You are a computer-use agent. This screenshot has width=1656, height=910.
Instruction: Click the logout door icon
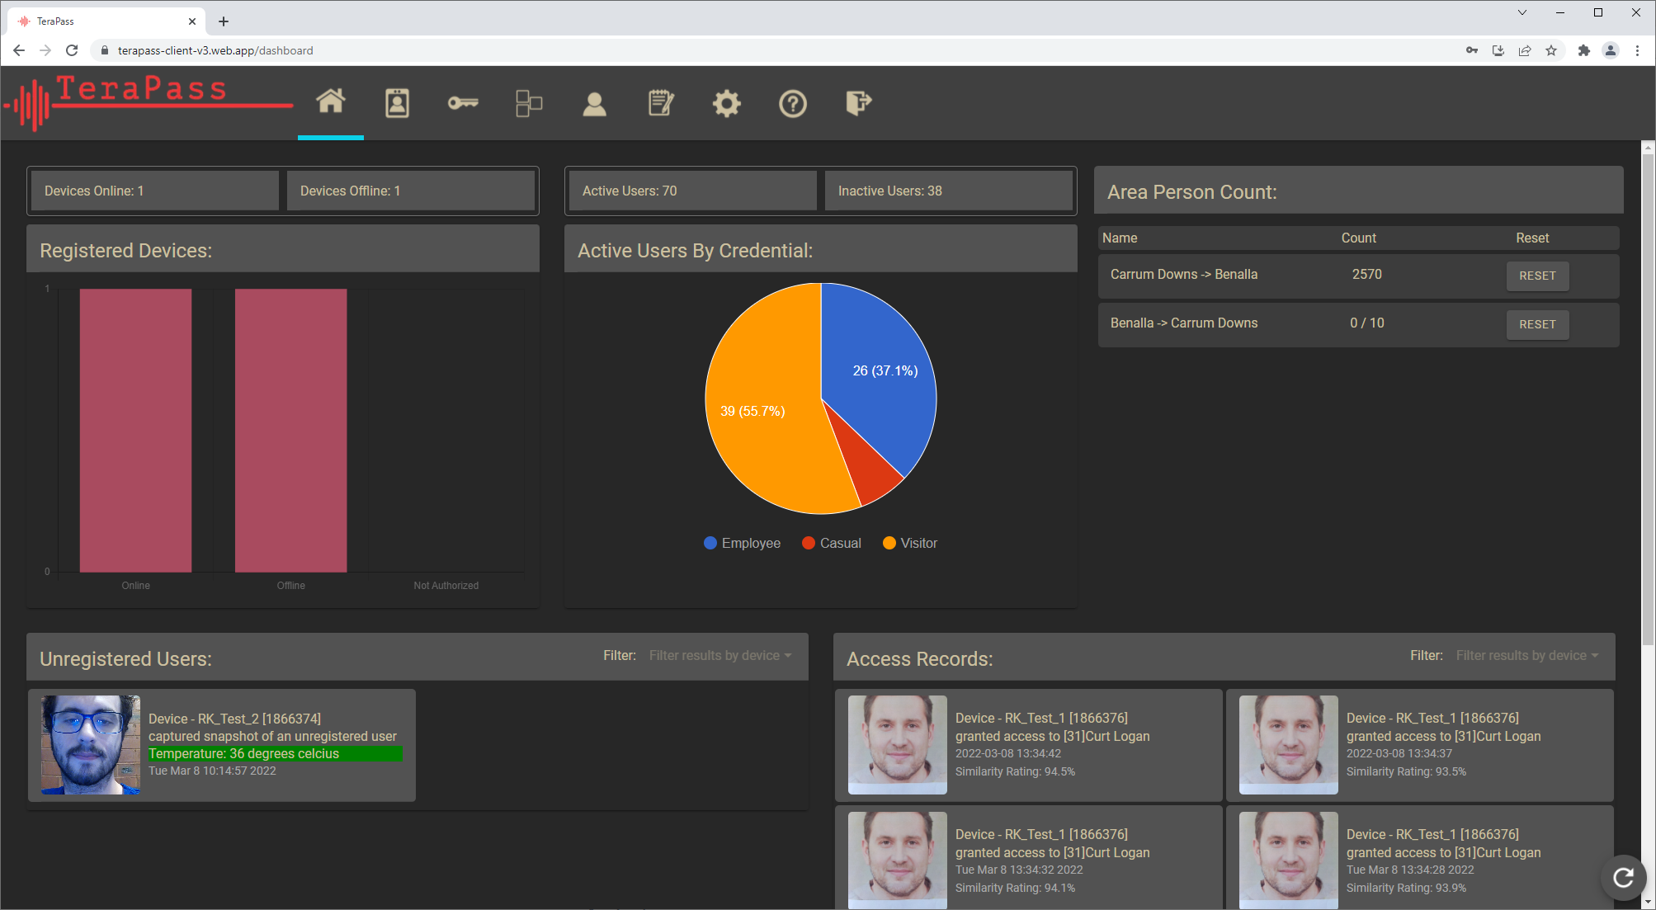pyautogui.click(x=858, y=103)
